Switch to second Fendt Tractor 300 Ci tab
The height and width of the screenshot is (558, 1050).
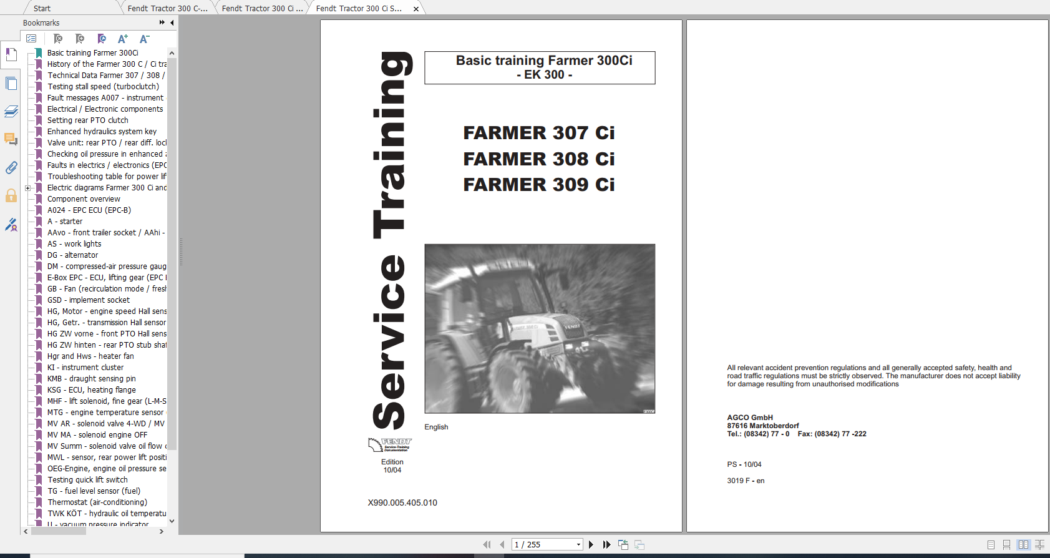tap(262, 8)
